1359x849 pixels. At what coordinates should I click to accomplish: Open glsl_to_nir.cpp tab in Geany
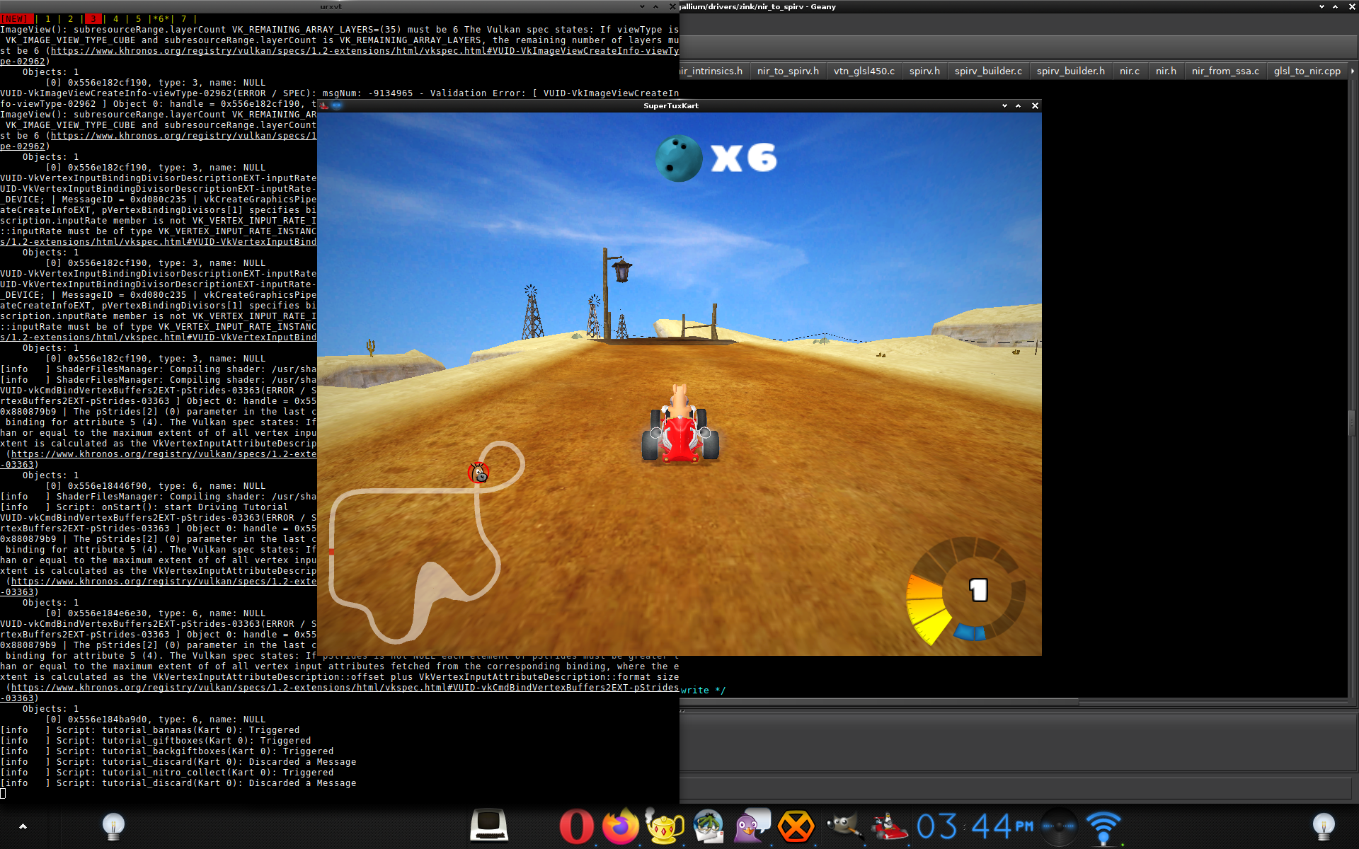tap(1307, 71)
